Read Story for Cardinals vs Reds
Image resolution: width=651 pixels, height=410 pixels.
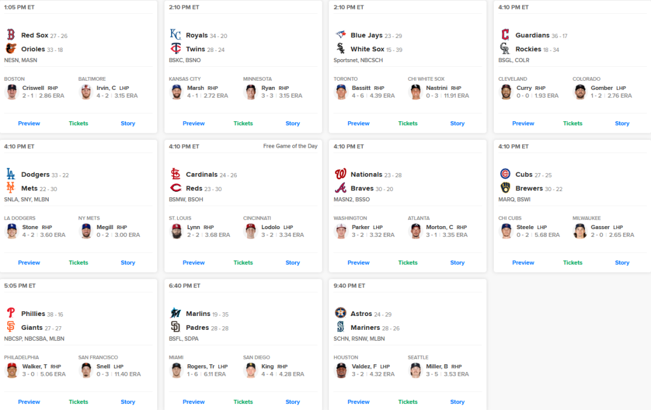pyautogui.click(x=293, y=262)
